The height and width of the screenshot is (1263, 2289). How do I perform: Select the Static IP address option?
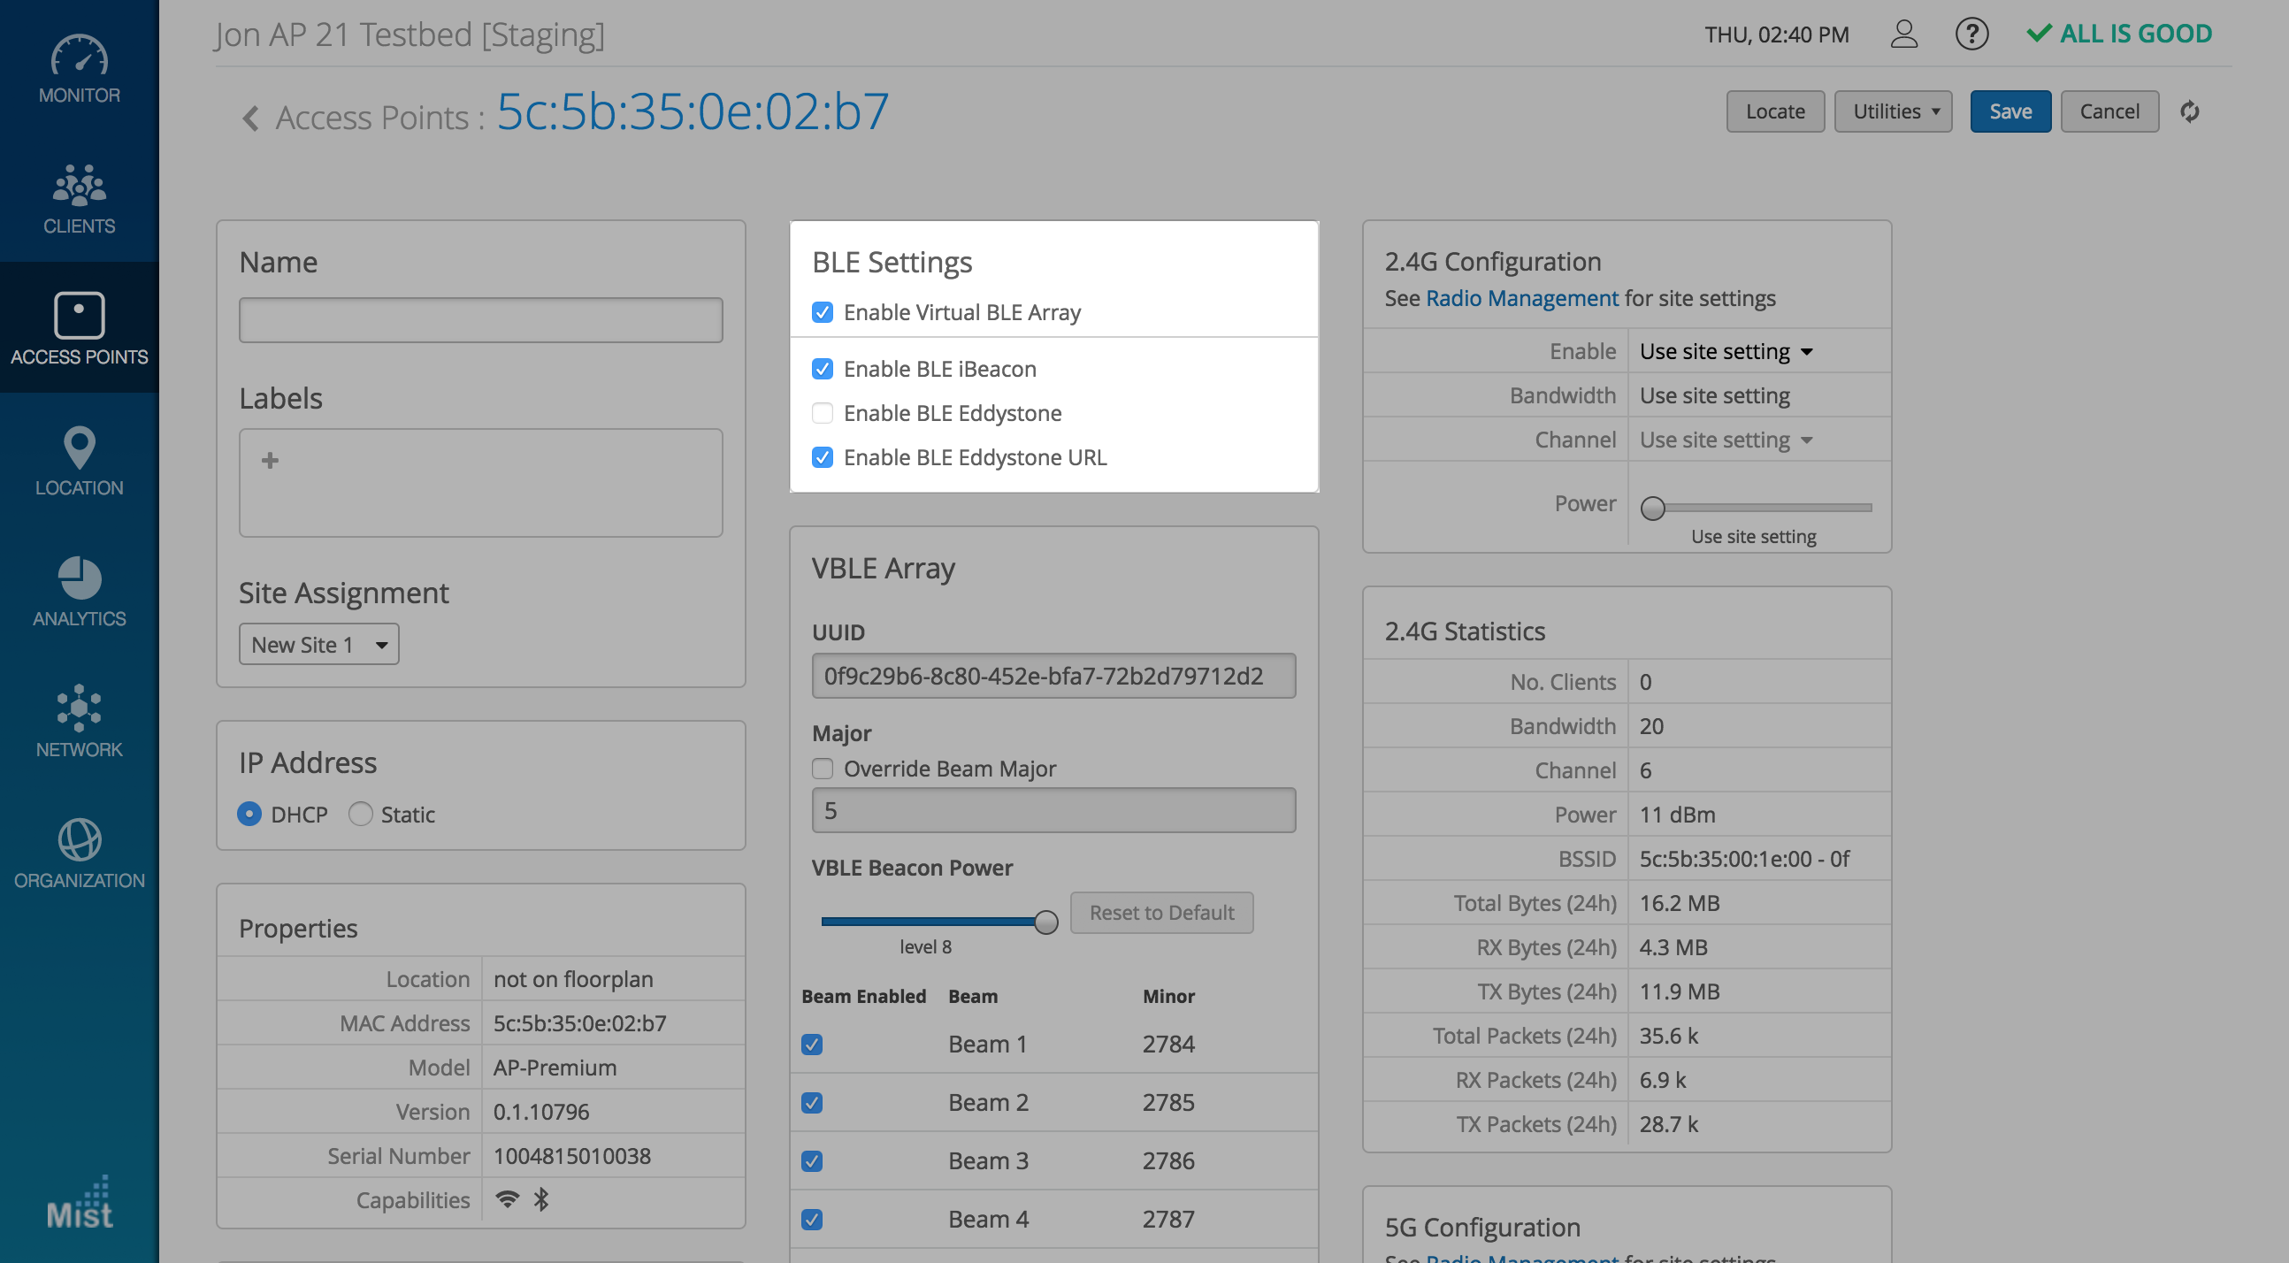(360, 815)
